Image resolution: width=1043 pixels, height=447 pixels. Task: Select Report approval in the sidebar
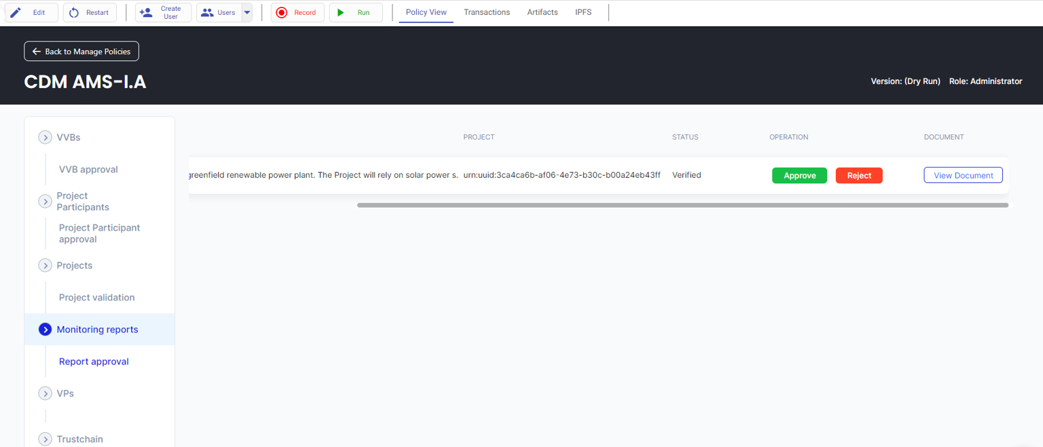pyautogui.click(x=94, y=362)
